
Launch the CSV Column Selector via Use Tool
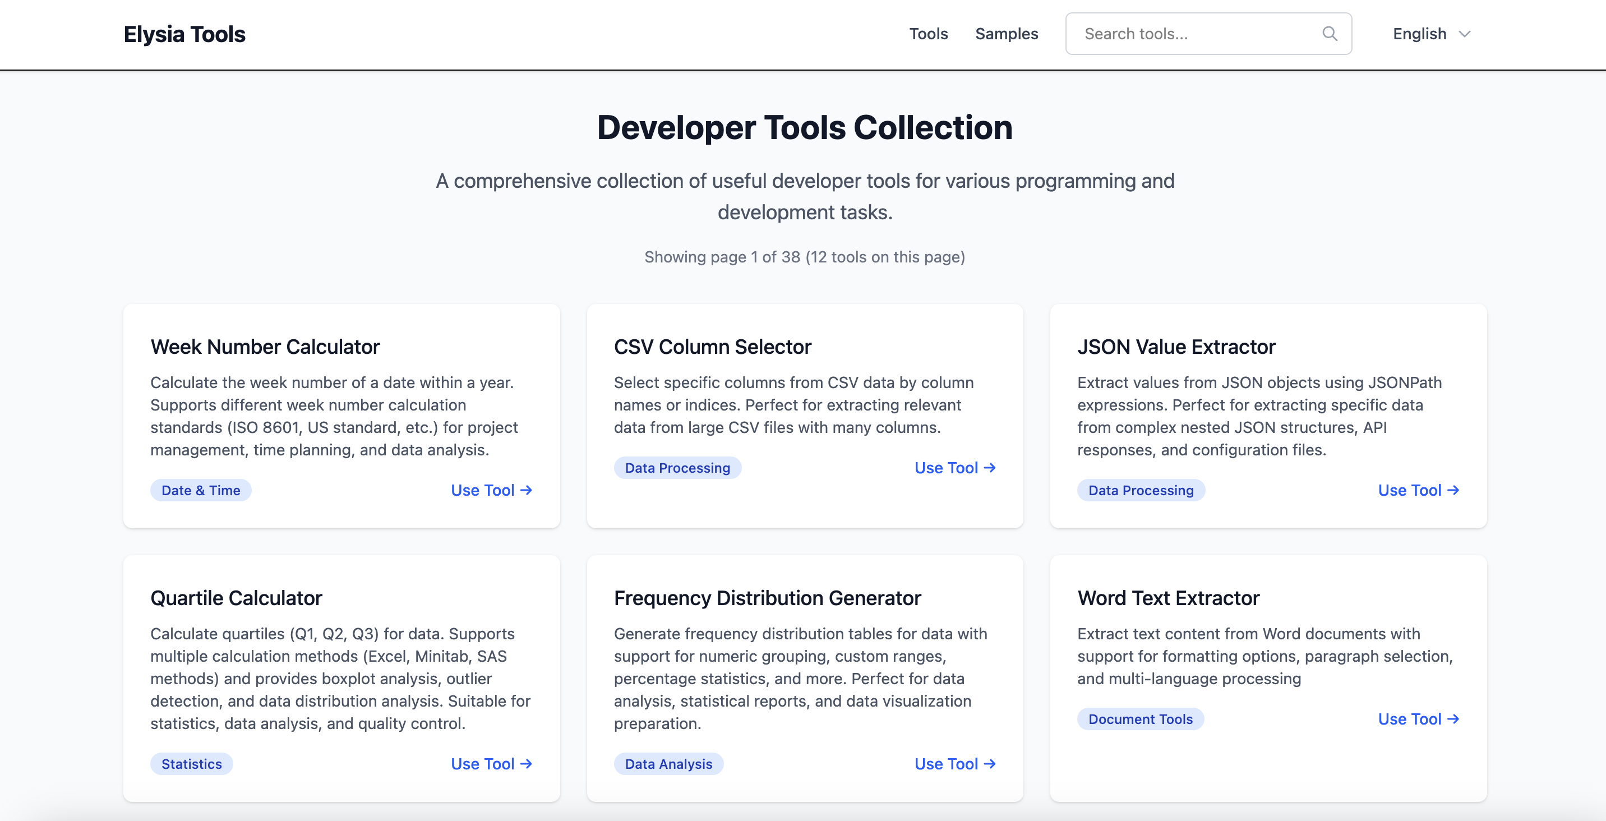coord(954,468)
